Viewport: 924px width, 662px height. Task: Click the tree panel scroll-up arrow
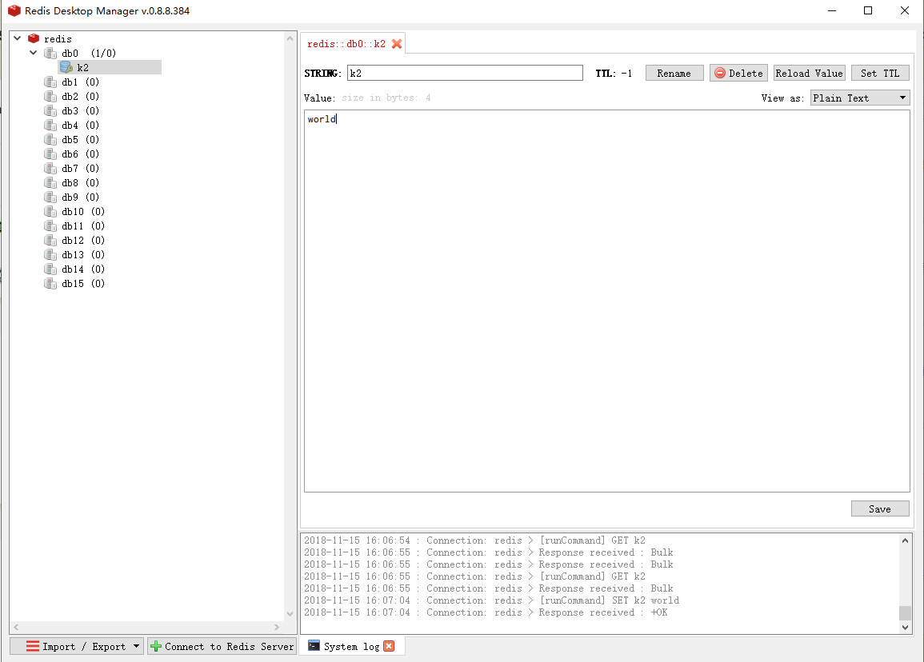click(290, 39)
